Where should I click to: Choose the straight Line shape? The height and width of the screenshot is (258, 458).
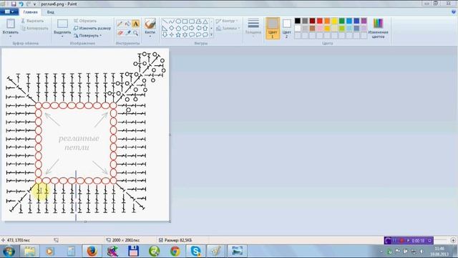click(x=165, y=21)
